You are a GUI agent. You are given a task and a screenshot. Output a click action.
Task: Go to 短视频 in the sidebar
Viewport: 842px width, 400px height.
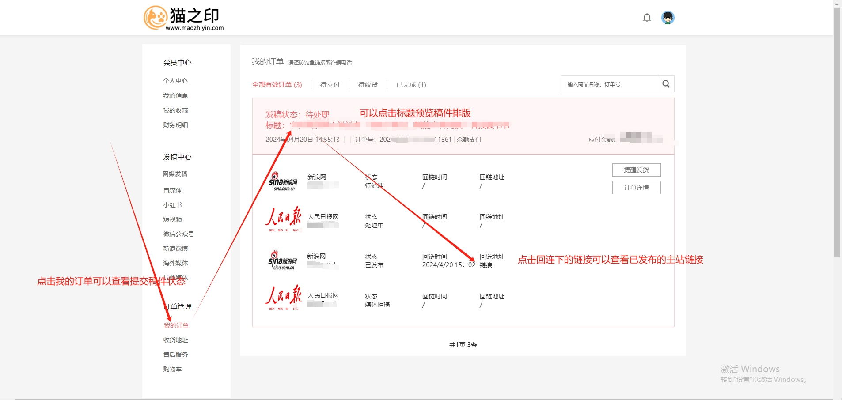point(172,219)
